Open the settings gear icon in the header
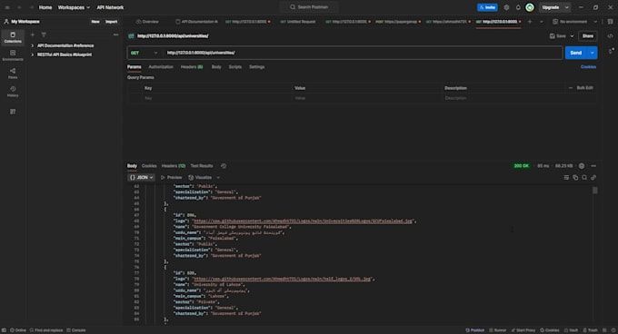The image size is (618, 334). coord(506,7)
